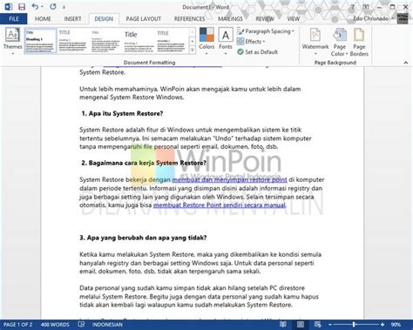Switch to Web Layout view icon
This screenshot has height=330, width=413.
pyautogui.click(x=317, y=324)
